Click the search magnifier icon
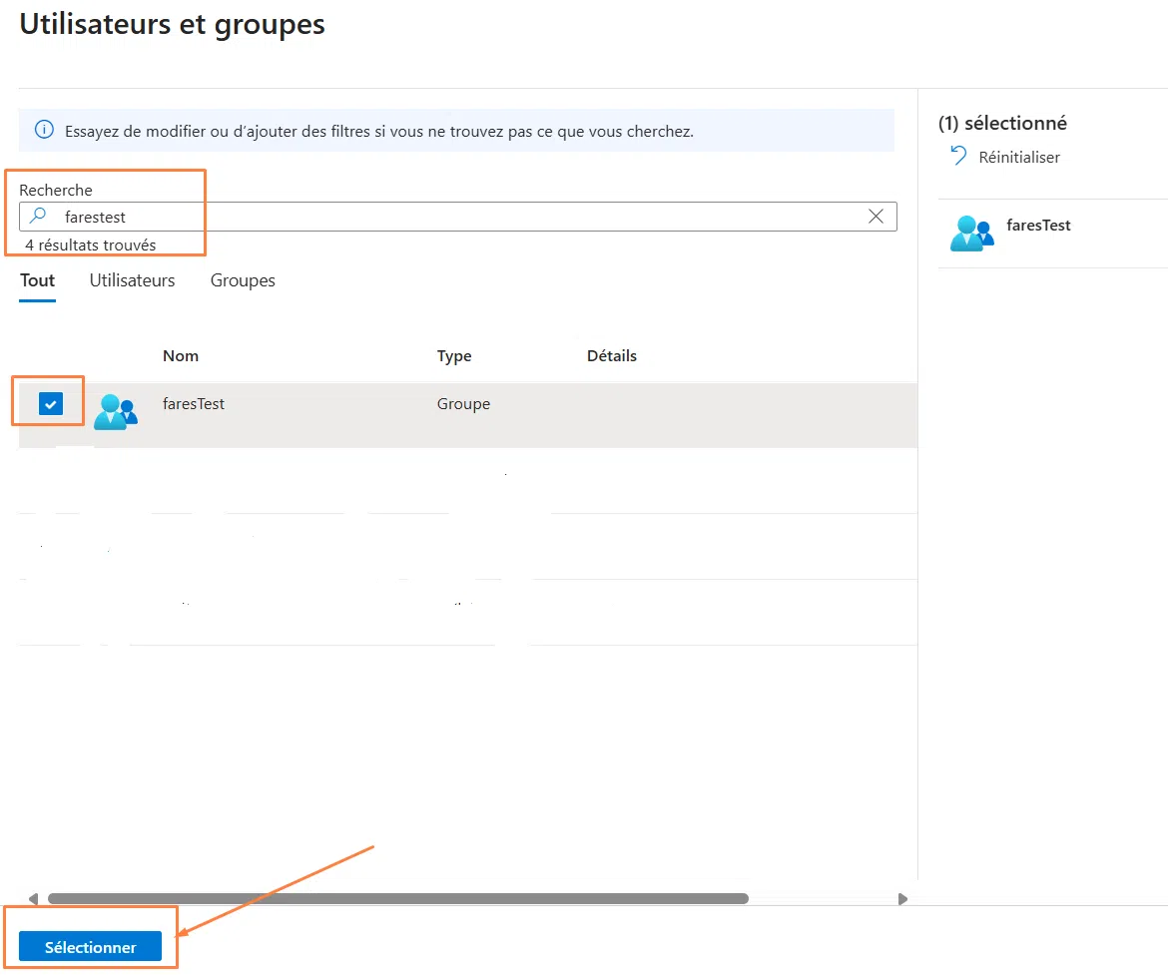 point(37,217)
